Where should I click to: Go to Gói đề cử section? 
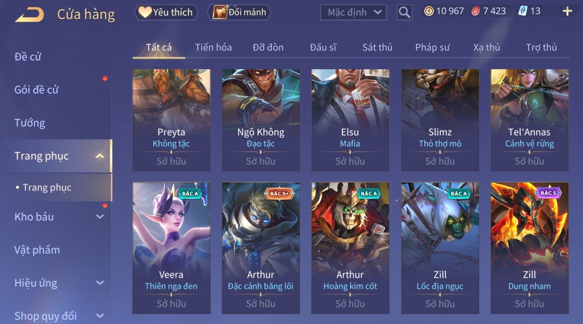click(x=36, y=90)
